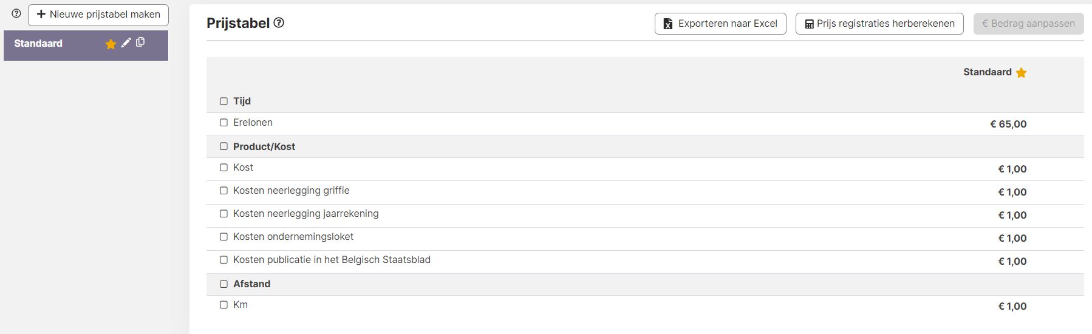Screen dimensions: 1092x334
Task: Enable the Km row checkbox
Action: coord(224,305)
